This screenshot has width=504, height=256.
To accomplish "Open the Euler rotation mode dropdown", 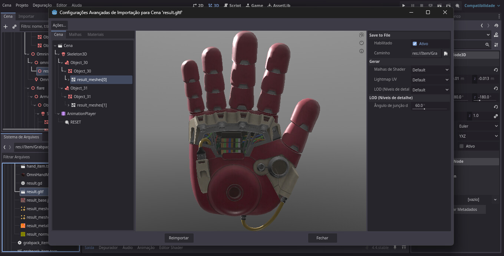I will click(x=478, y=126).
